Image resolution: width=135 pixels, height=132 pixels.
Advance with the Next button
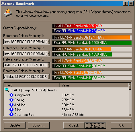(x=95, y=125)
